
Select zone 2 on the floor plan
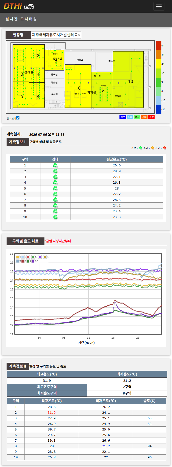(37, 54)
